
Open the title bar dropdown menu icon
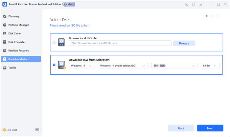tap(200, 4)
